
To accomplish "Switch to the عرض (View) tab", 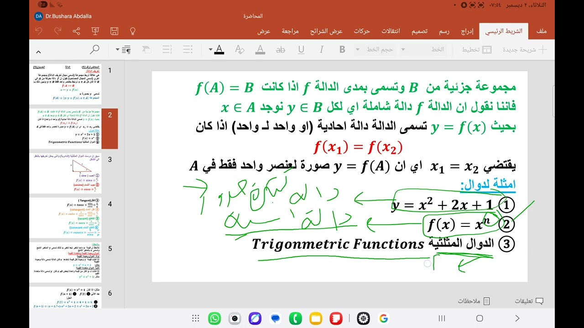I will (x=264, y=31).
